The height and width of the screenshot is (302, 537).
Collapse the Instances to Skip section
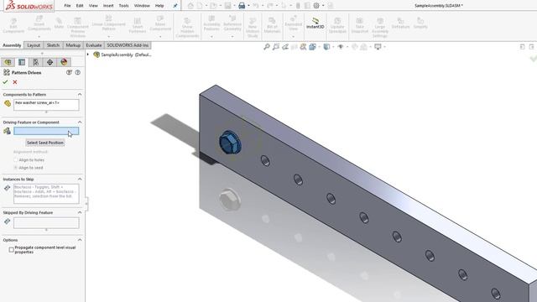80,179
